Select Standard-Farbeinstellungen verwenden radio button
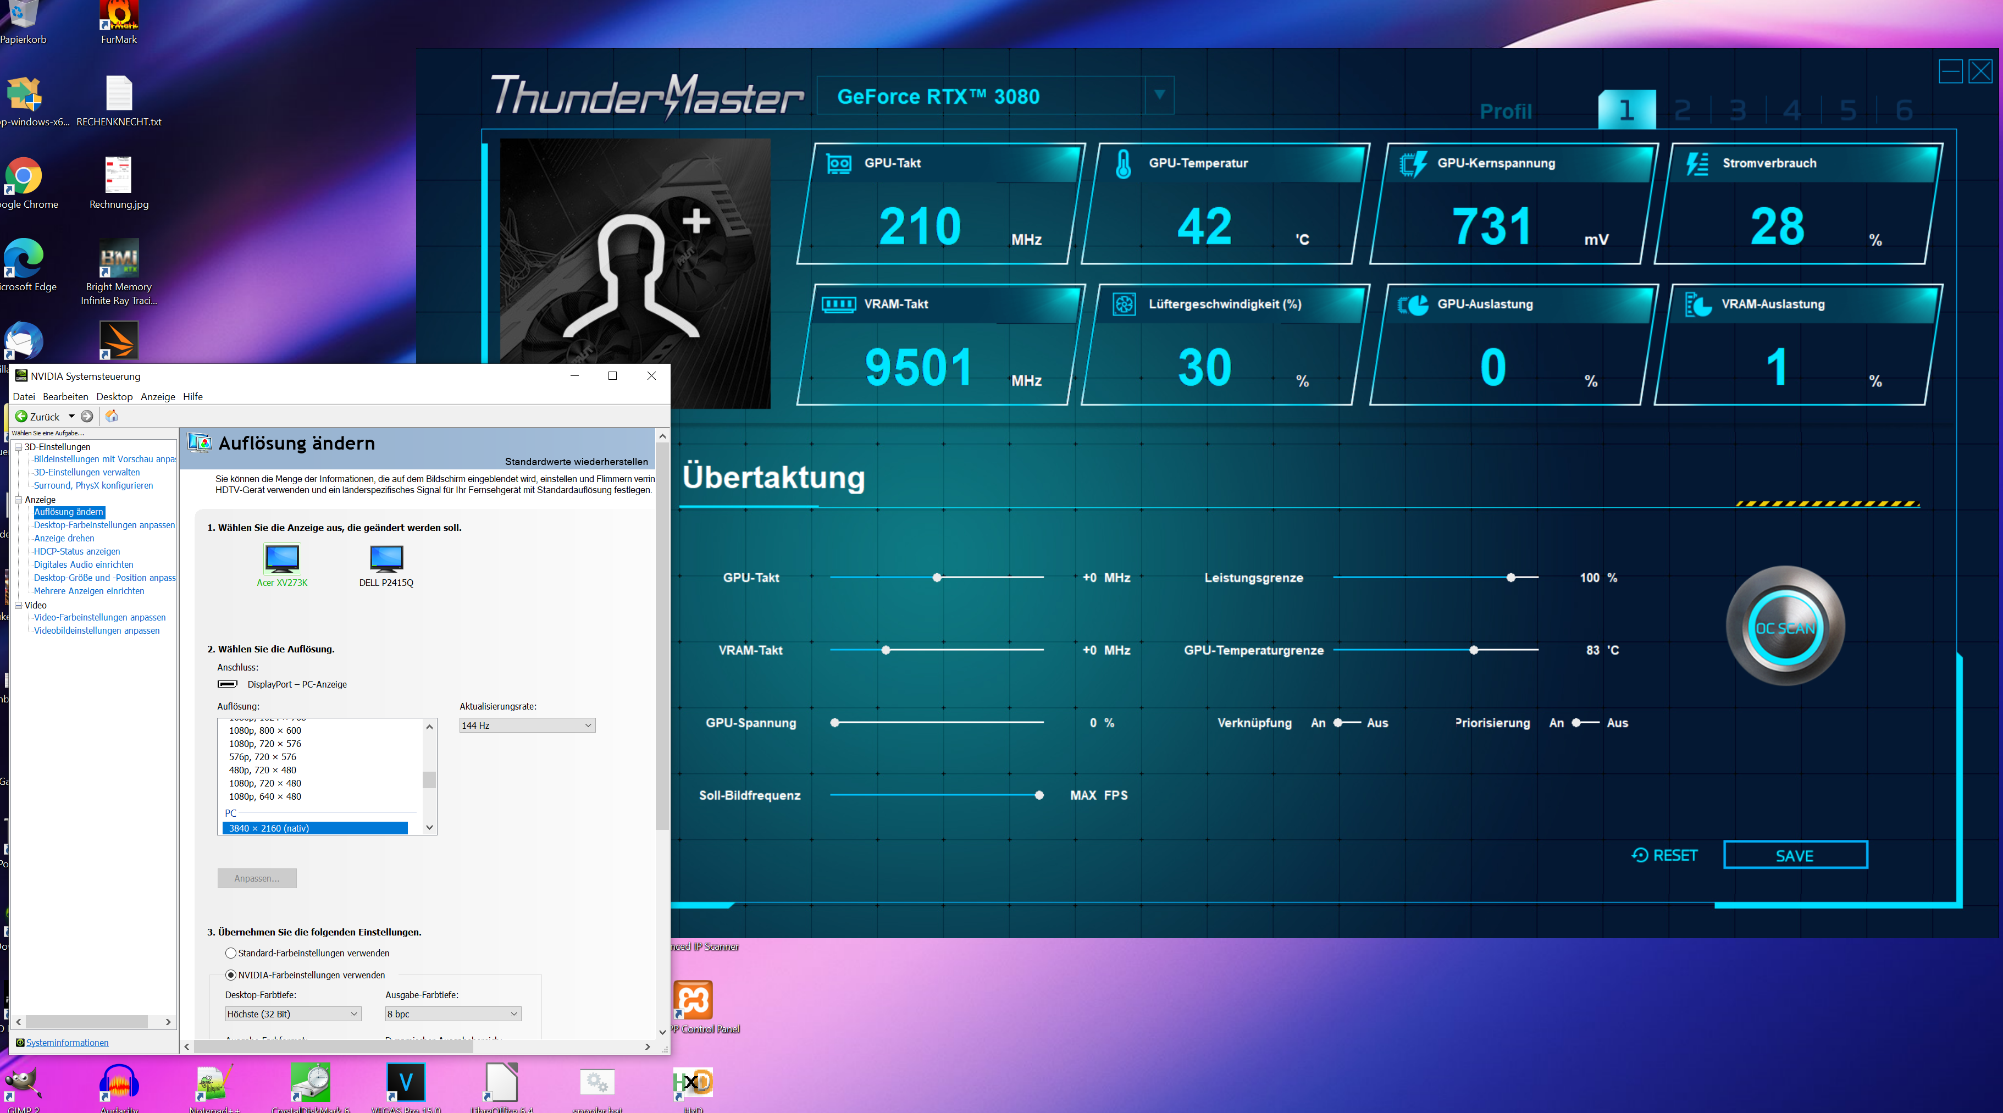 (x=231, y=953)
